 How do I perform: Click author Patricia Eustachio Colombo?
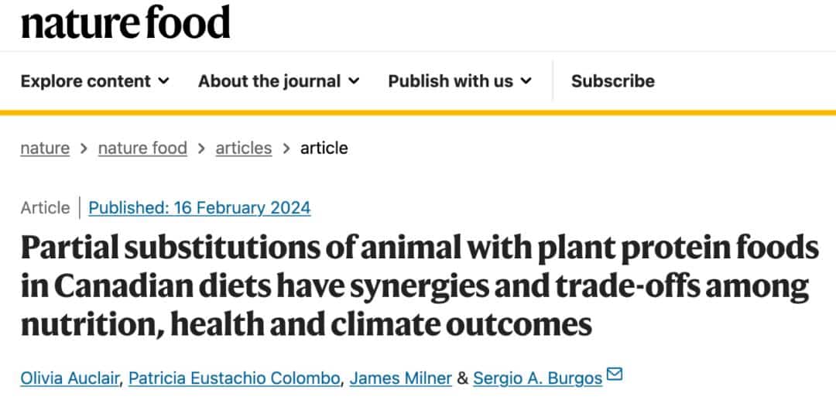234,378
